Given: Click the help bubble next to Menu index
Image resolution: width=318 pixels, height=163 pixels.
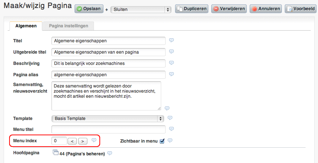Looking at the screenshot, I should (x=94, y=140).
